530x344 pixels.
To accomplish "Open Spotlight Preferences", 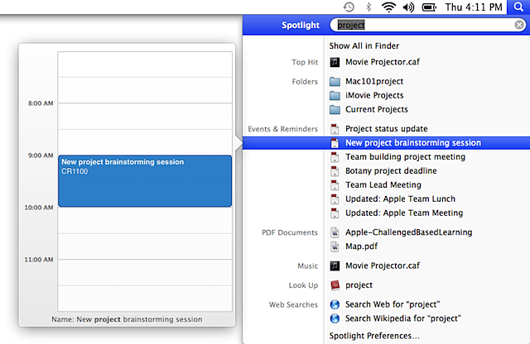I will [373, 336].
